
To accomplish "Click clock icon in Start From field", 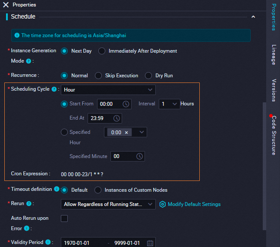I will [126, 104].
